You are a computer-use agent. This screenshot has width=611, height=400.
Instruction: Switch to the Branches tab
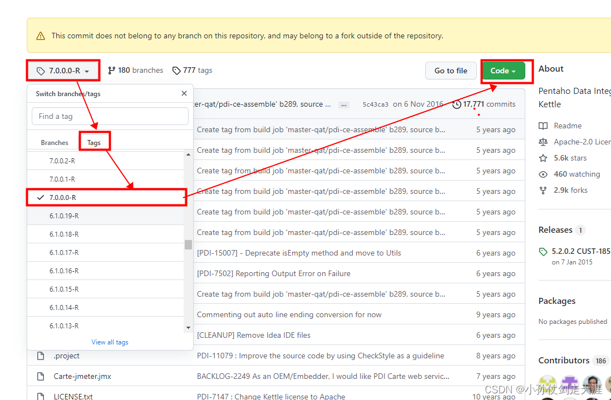point(55,143)
